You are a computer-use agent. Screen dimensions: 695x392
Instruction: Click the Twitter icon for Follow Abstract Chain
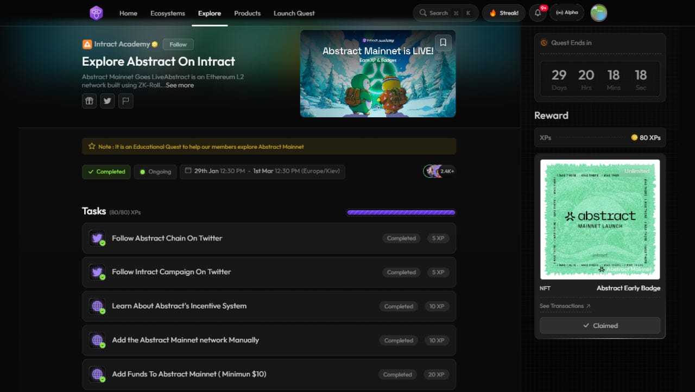point(97,238)
